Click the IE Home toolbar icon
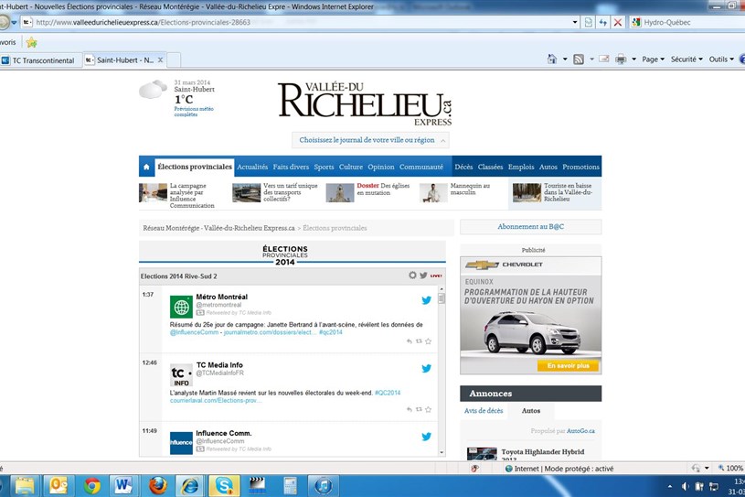This screenshot has height=497, width=745. pyautogui.click(x=552, y=59)
